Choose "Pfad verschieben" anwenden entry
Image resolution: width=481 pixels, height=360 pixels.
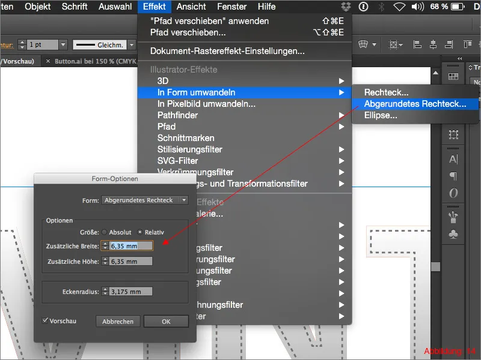click(x=245, y=21)
